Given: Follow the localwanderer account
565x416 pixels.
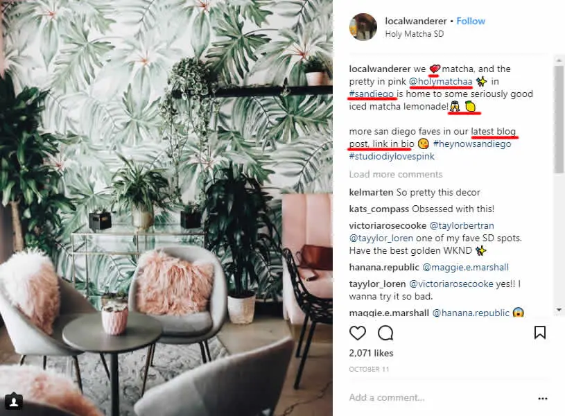Looking at the screenshot, I should coord(471,21).
